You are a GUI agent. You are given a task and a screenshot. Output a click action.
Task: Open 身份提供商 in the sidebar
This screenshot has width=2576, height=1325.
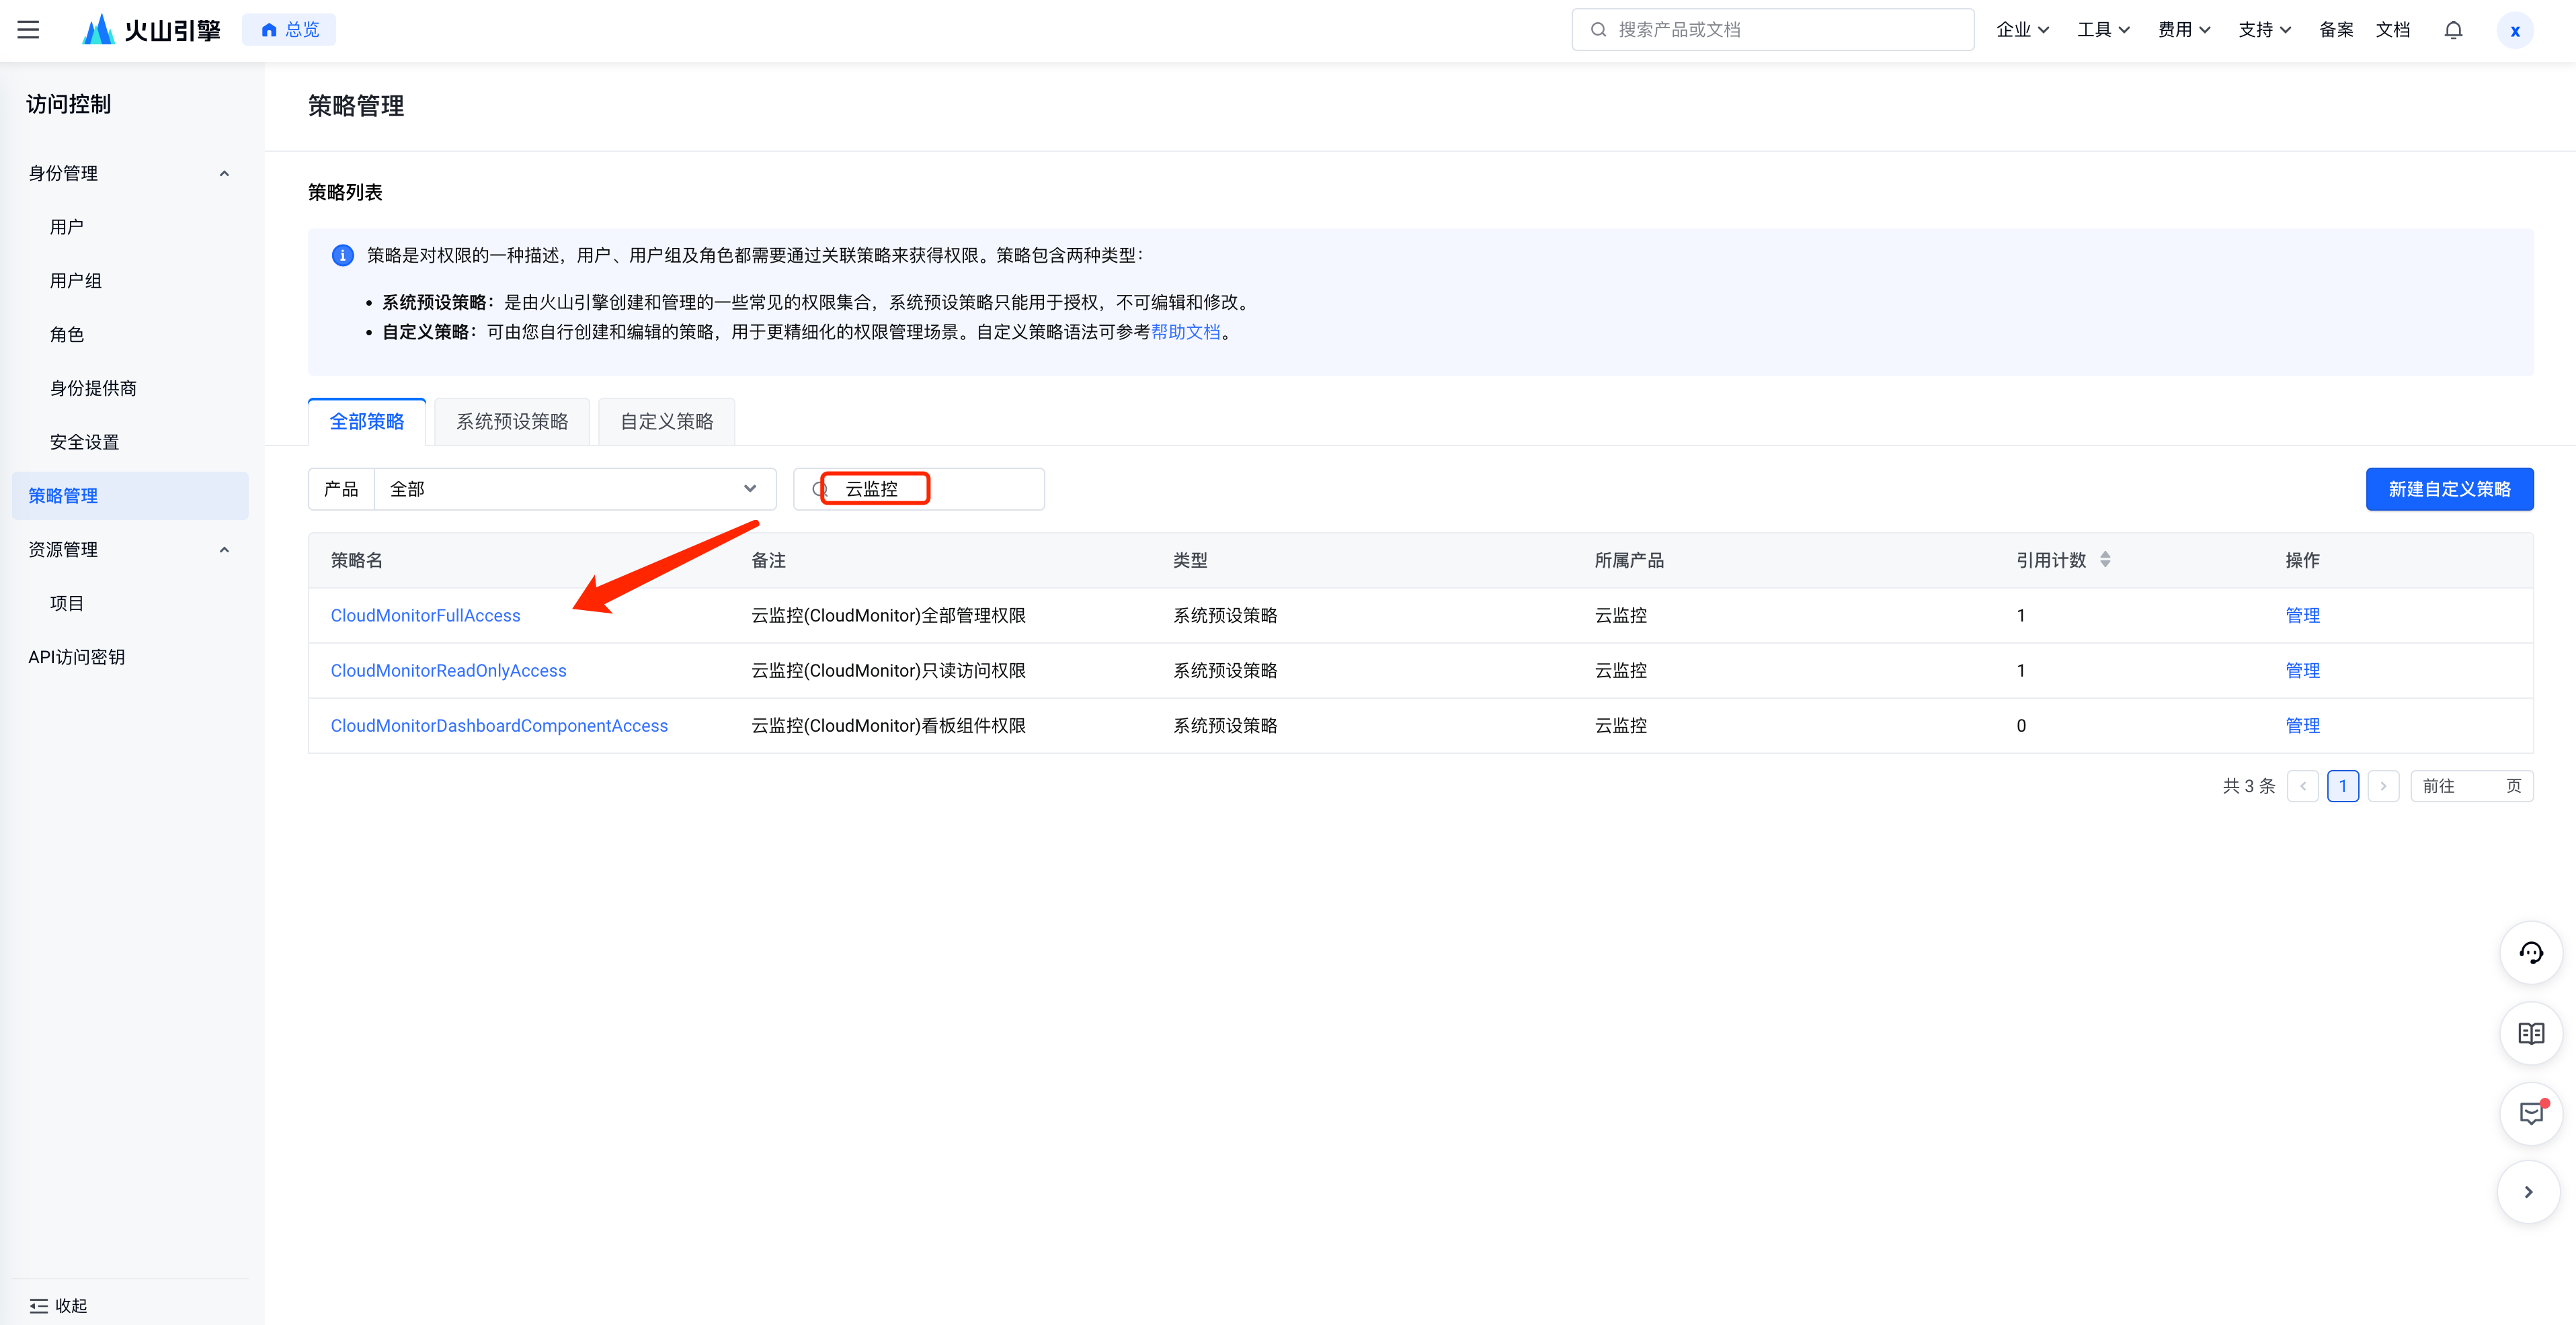(x=93, y=388)
